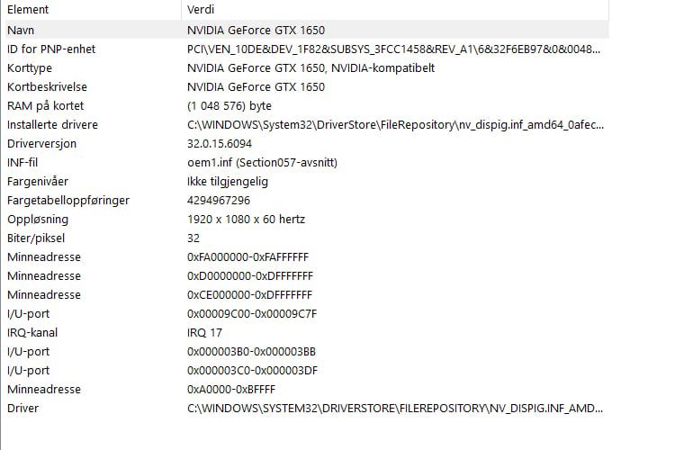Select the INF-fil row
This screenshot has width=684, height=450.
click(x=22, y=162)
